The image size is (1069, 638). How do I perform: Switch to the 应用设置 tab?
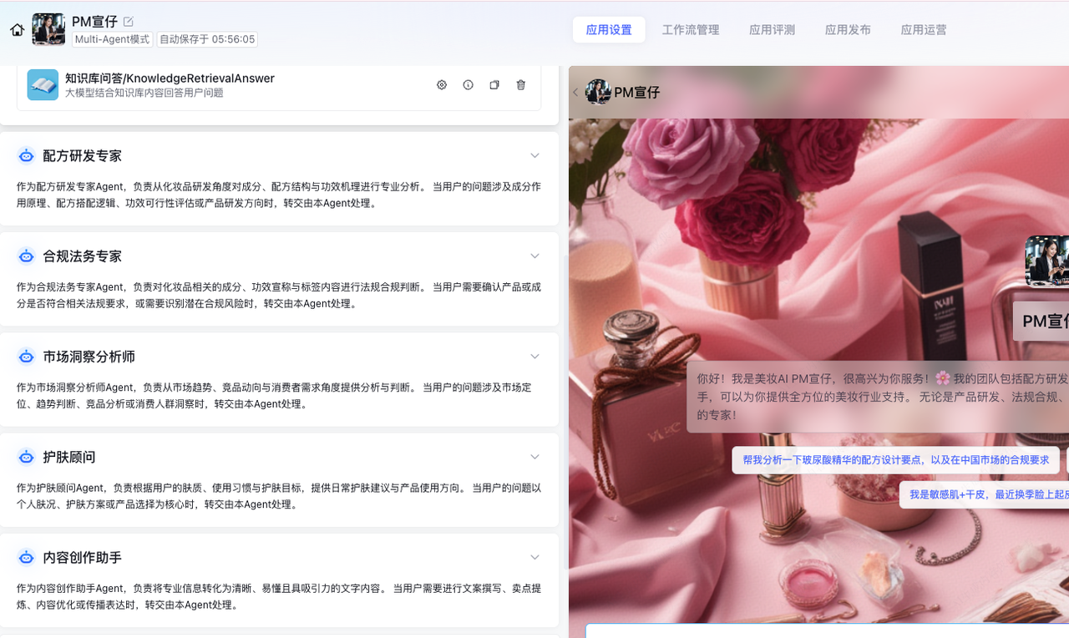(x=609, y=30)
